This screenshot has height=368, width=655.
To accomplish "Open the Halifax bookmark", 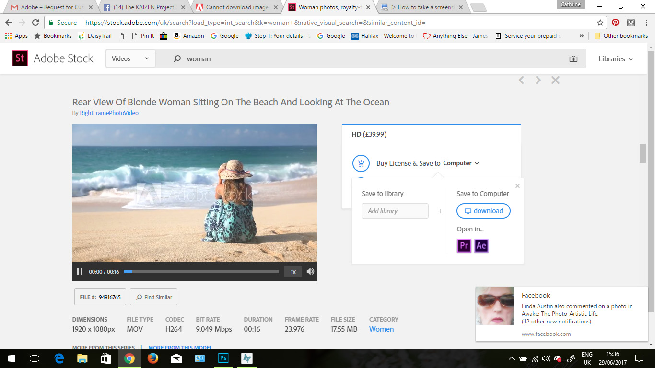I will point(383,36).
